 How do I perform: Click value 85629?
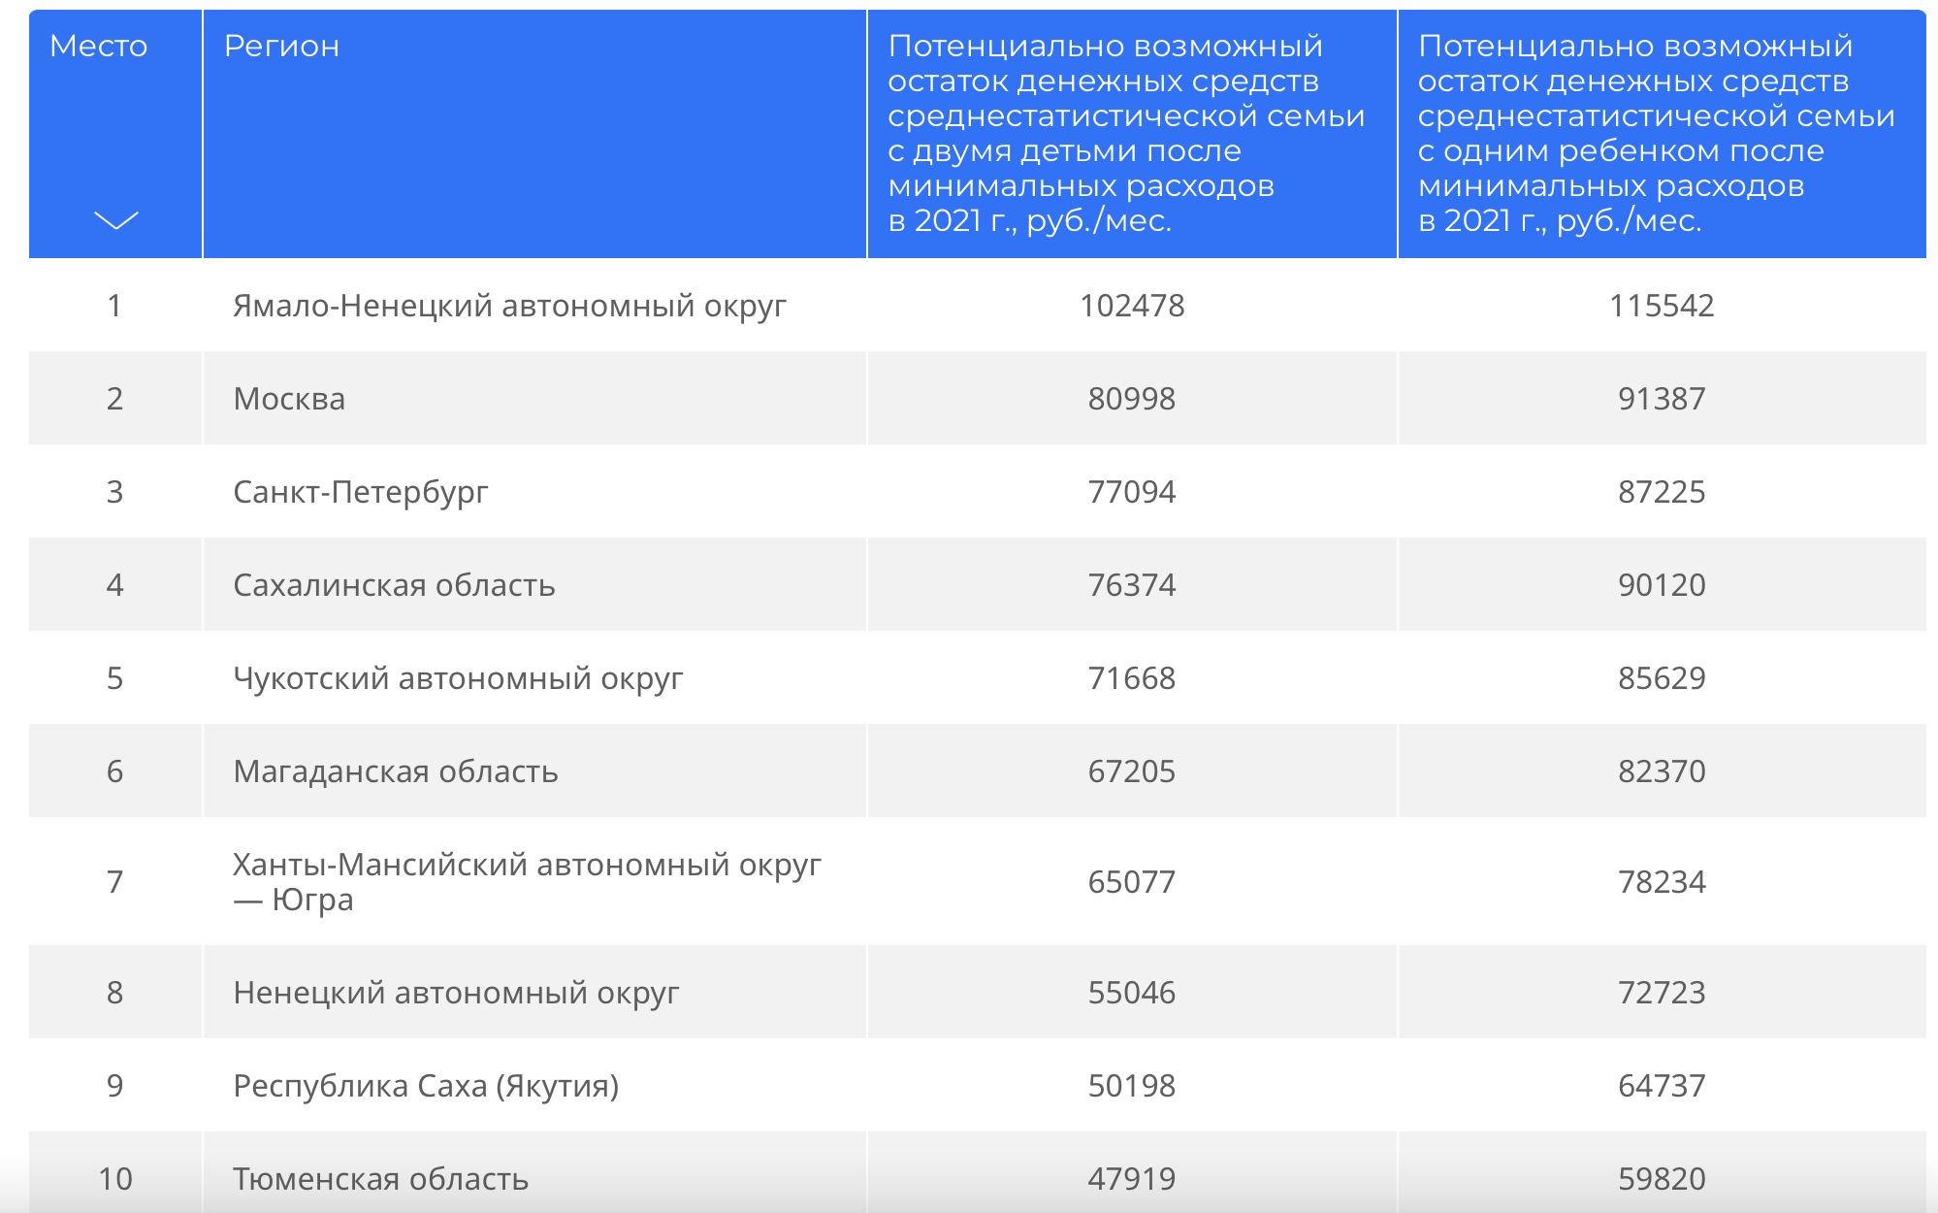click(x=1662, y=678)
